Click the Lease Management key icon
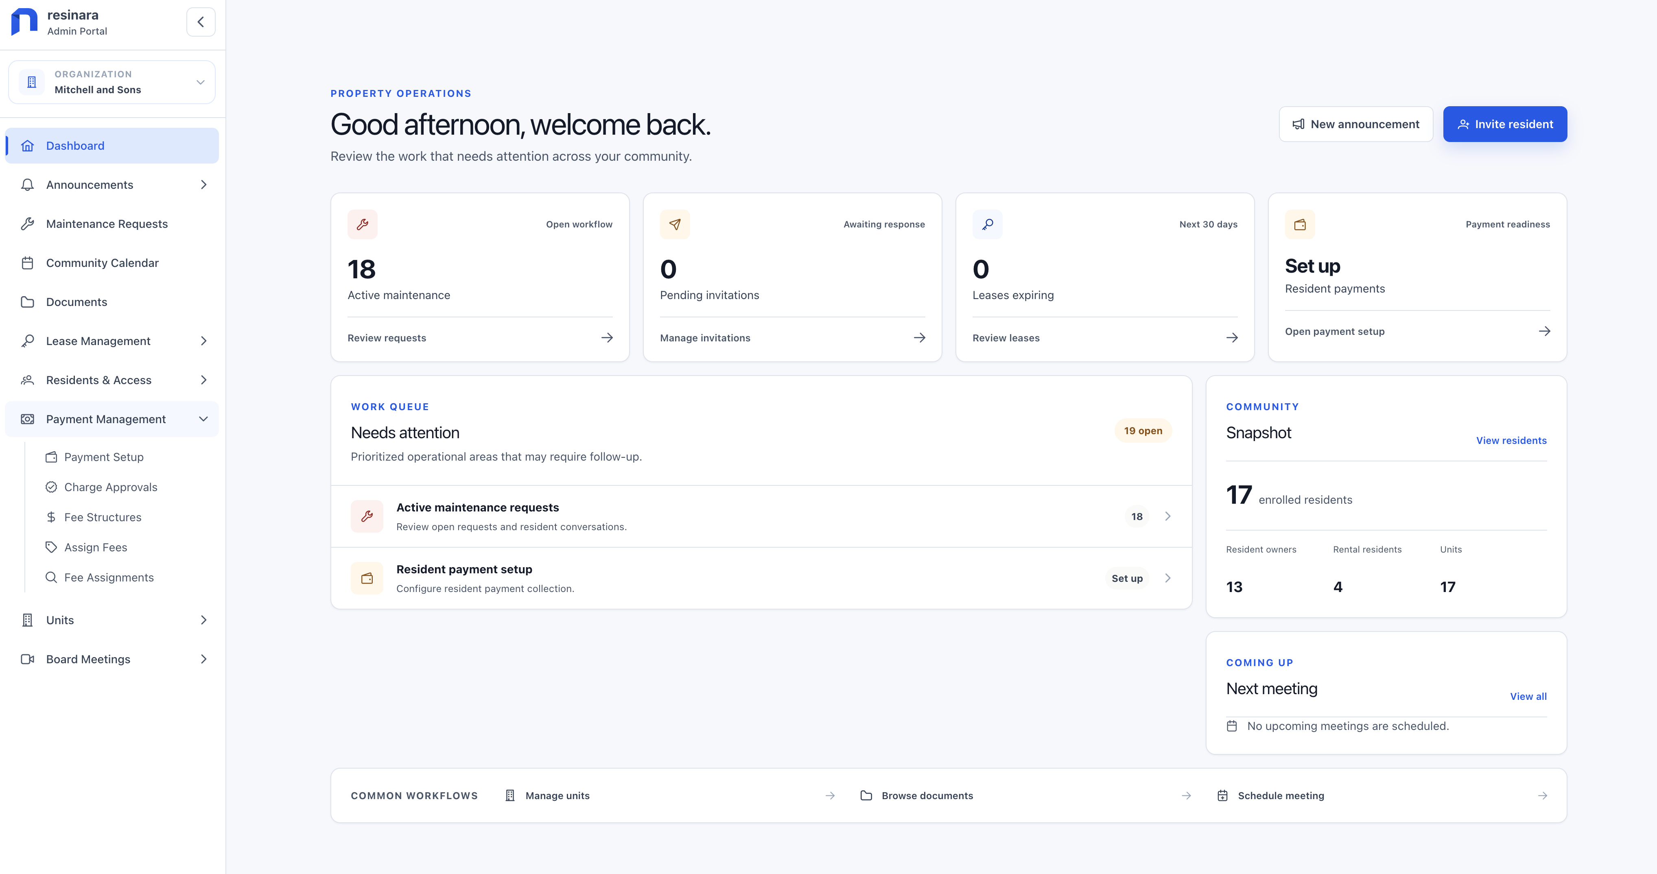Viewport: 1657px width, 874px height. [x=28, y=341]
